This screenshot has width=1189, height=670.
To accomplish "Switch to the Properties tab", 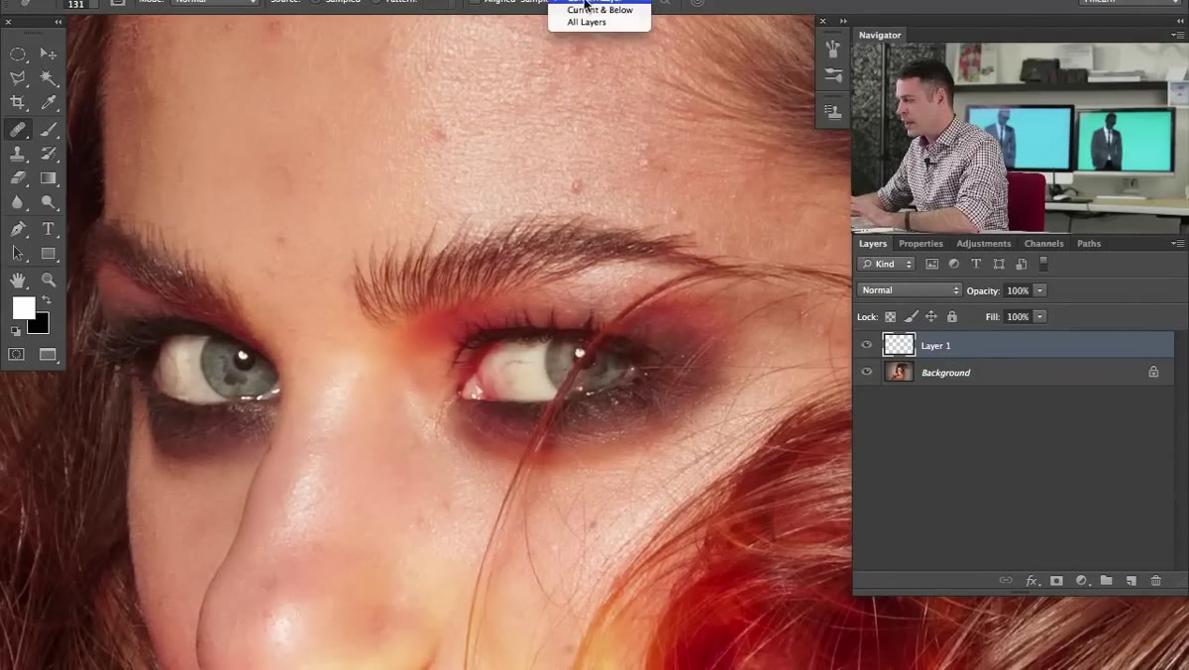I will [920, 243].
